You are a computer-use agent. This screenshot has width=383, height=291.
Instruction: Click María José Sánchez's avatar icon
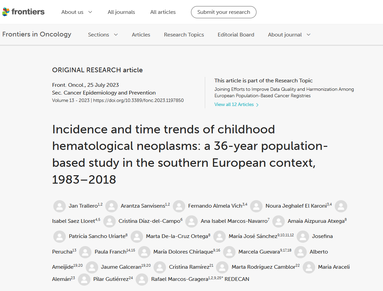(219, 237)
